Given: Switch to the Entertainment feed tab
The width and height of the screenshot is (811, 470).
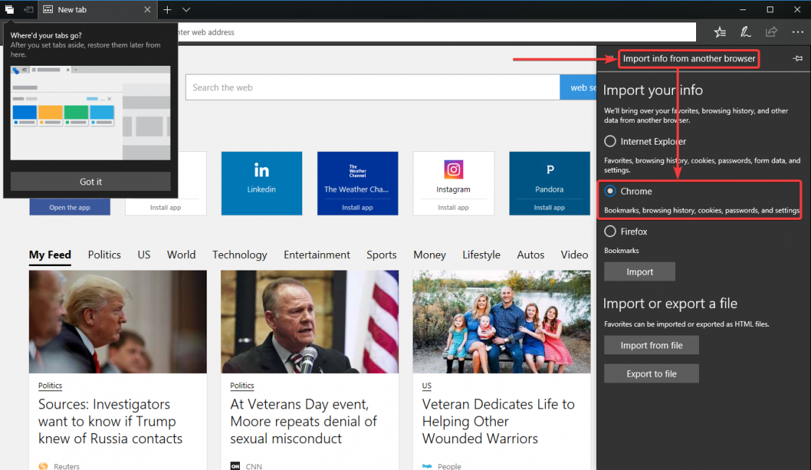Looking at the screenshot, I should click(x=317, y=255).
